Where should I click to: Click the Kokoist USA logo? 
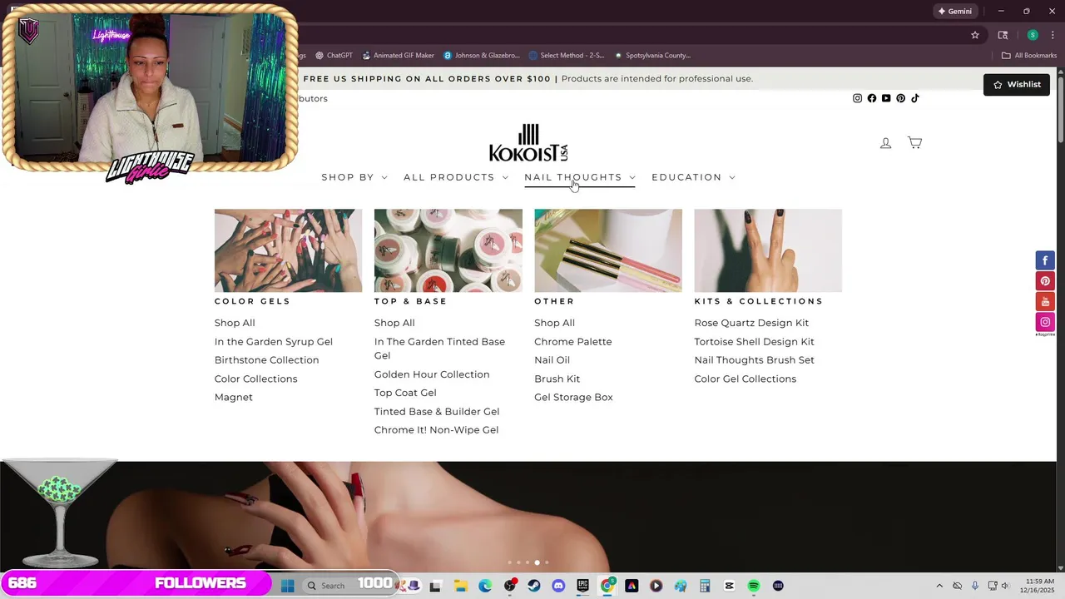click(528, 143)
